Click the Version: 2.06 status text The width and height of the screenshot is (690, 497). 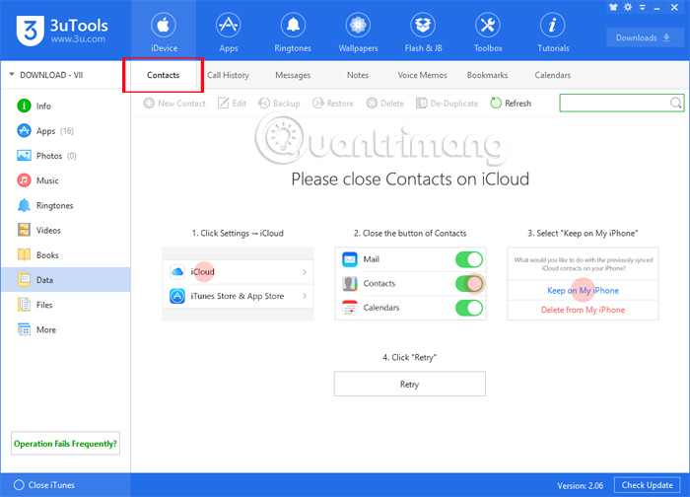pyautogui.click(x=580, y=485)
